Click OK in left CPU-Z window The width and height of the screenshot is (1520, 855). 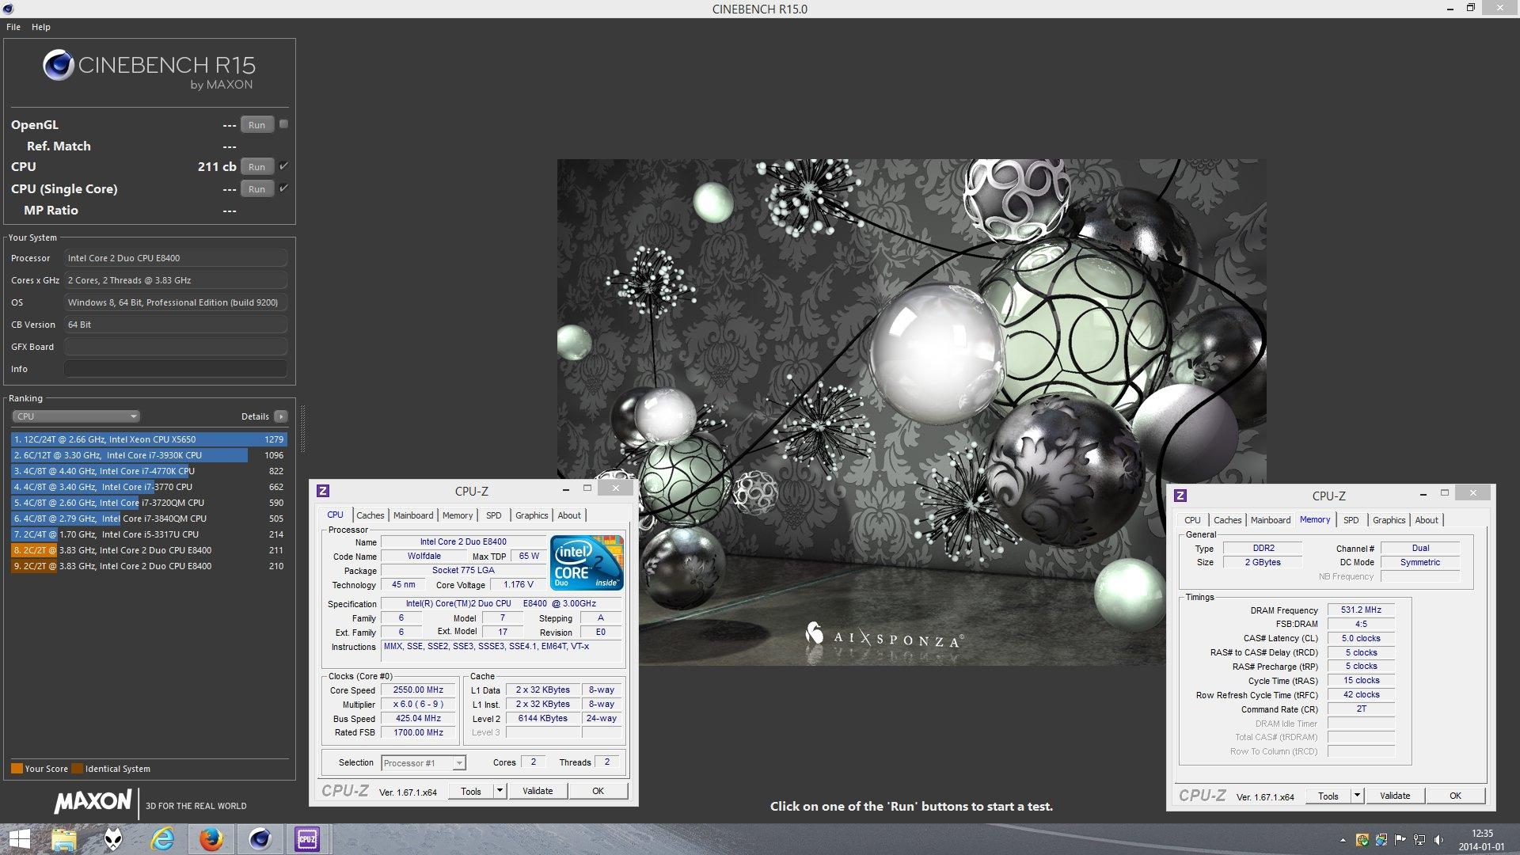[x=598, y=791]
